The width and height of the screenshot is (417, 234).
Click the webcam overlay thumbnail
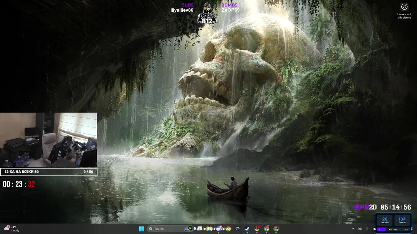49,140
